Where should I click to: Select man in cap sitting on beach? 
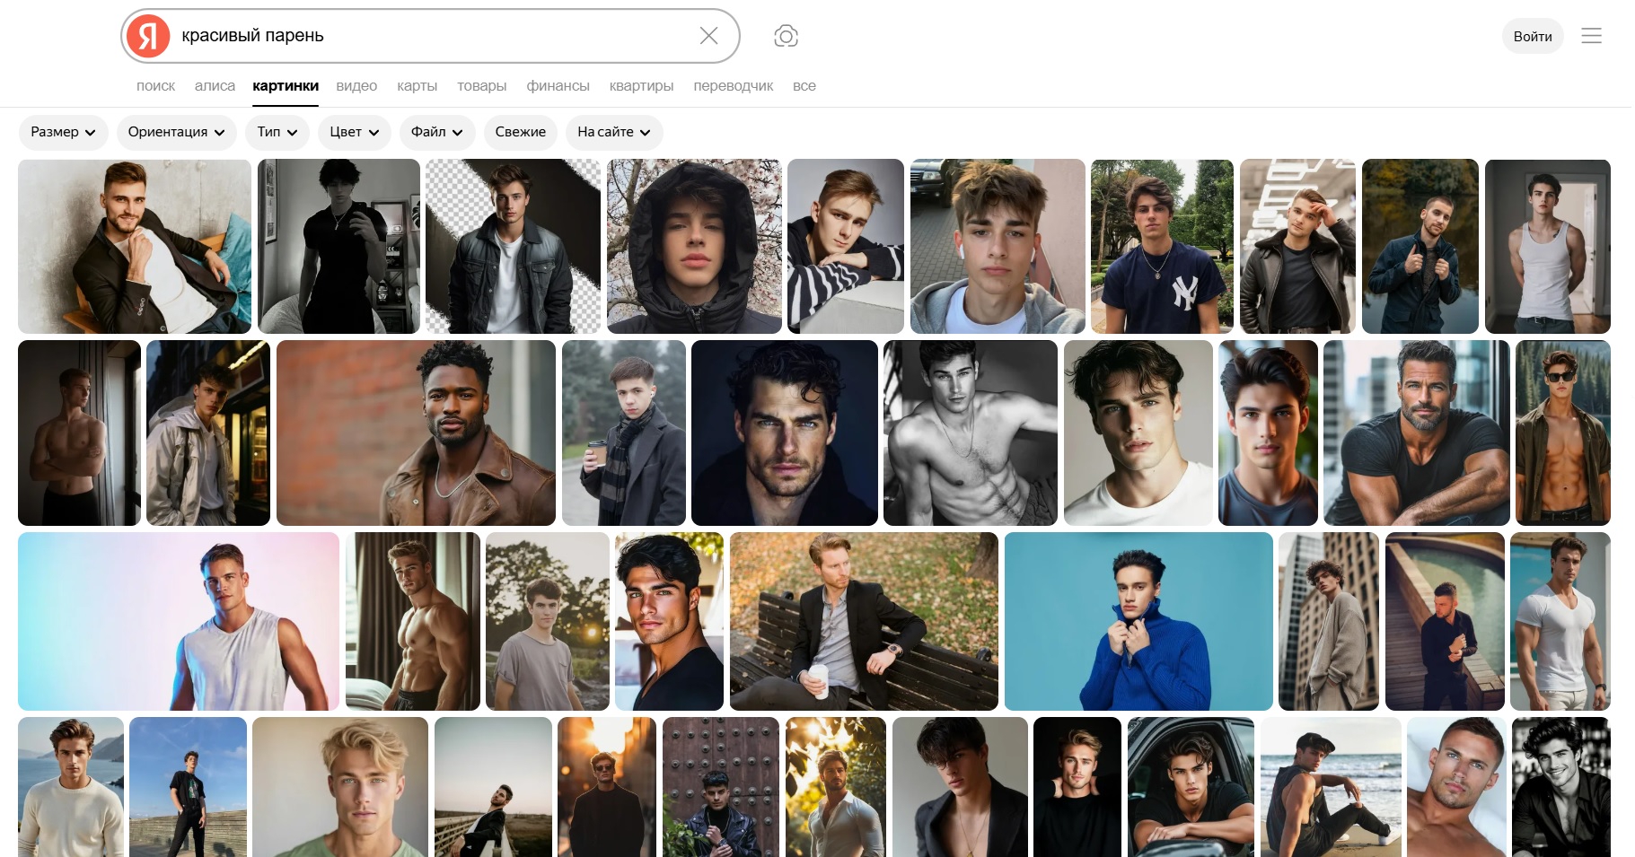click(1331, 787)
